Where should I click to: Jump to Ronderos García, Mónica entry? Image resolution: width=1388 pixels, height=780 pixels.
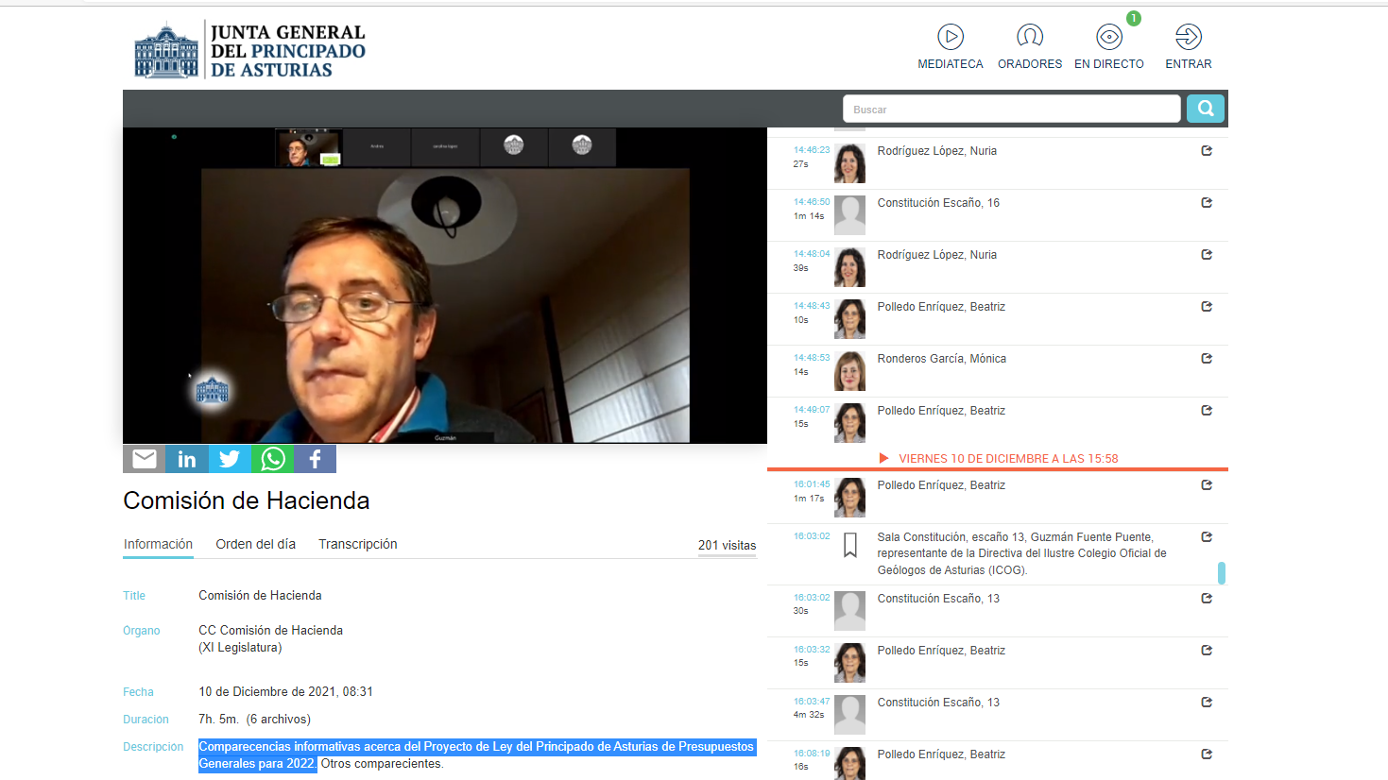point(941,359)
